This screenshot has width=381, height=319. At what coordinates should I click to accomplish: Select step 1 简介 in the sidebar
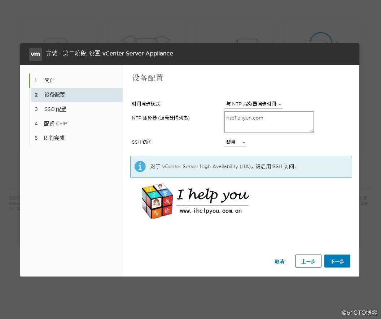tap(77, 81)
